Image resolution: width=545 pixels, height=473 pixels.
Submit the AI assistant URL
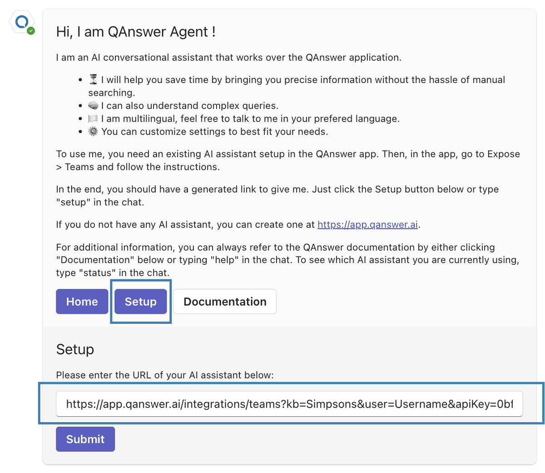coord(85,439)
